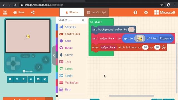Viewport: 178px width, 100px height.
Task: Toggle simulator debug mode bug icon
Action: [23, 79]
